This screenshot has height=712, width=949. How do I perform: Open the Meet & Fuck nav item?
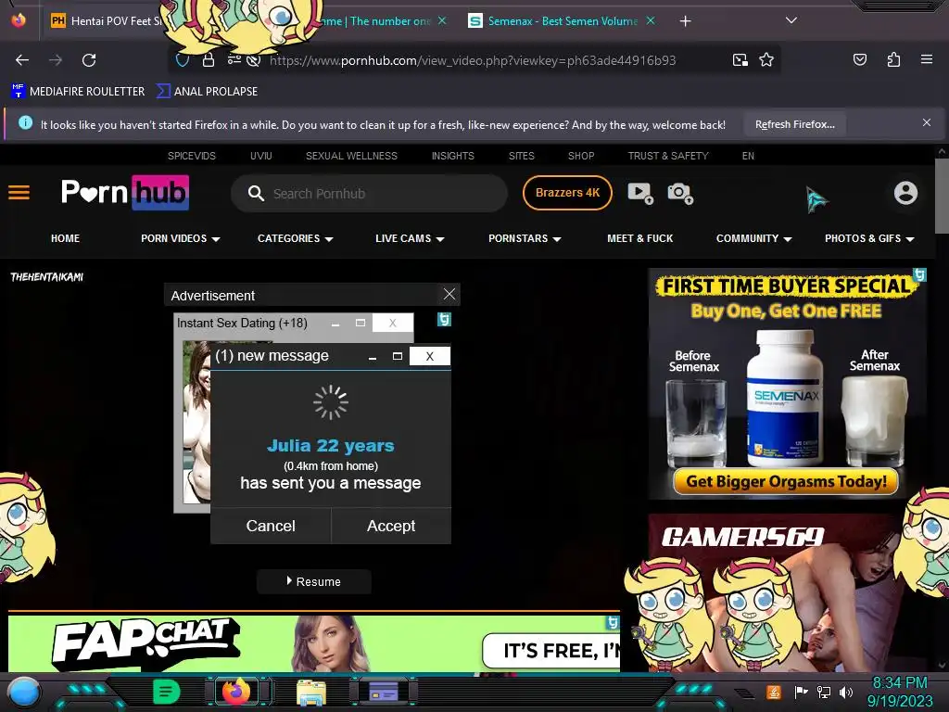click(639, 238)
